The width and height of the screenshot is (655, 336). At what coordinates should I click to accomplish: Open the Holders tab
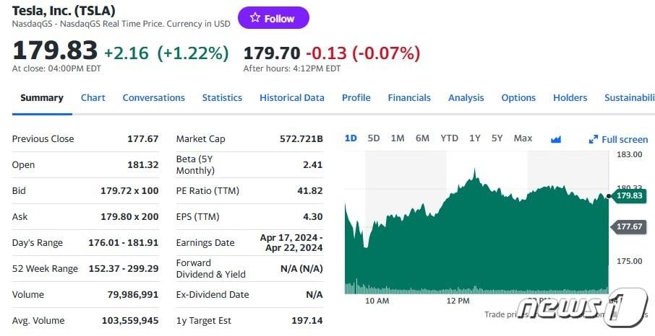[570, 98]
